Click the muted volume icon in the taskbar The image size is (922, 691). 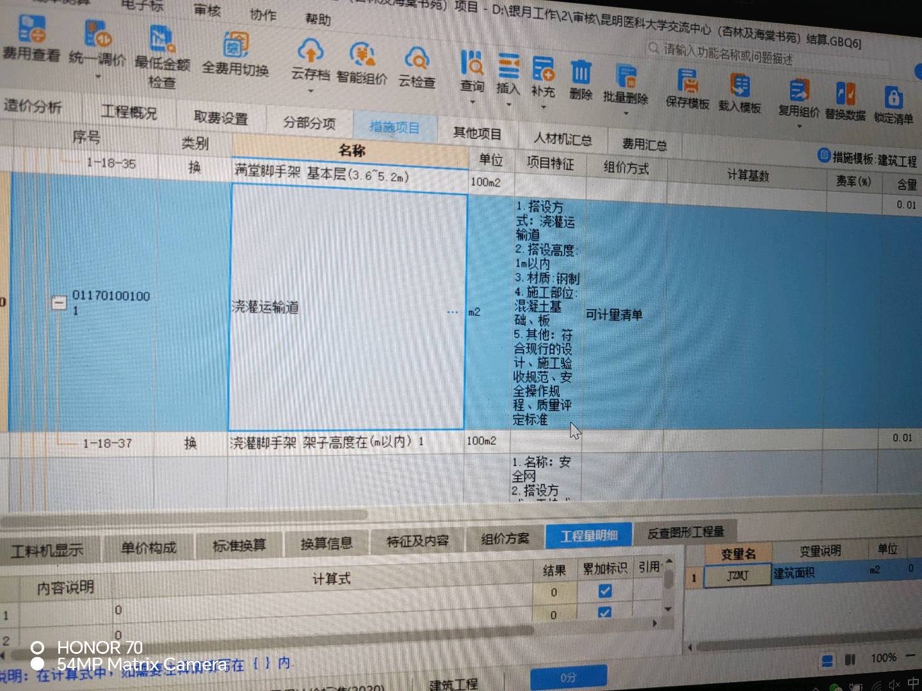(x=894, y=685)
